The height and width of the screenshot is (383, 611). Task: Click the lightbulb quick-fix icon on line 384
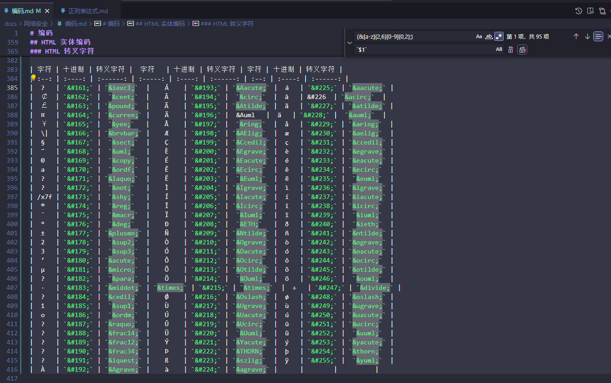click(x=33, y=78)
